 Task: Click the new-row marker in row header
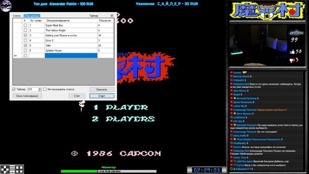[15, 56]
